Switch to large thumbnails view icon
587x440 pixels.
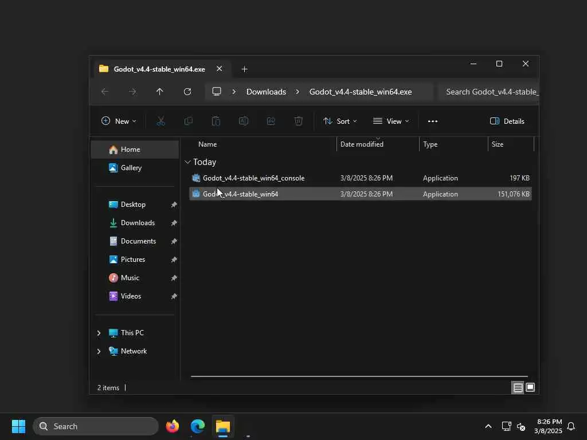[x=530, y=388]
